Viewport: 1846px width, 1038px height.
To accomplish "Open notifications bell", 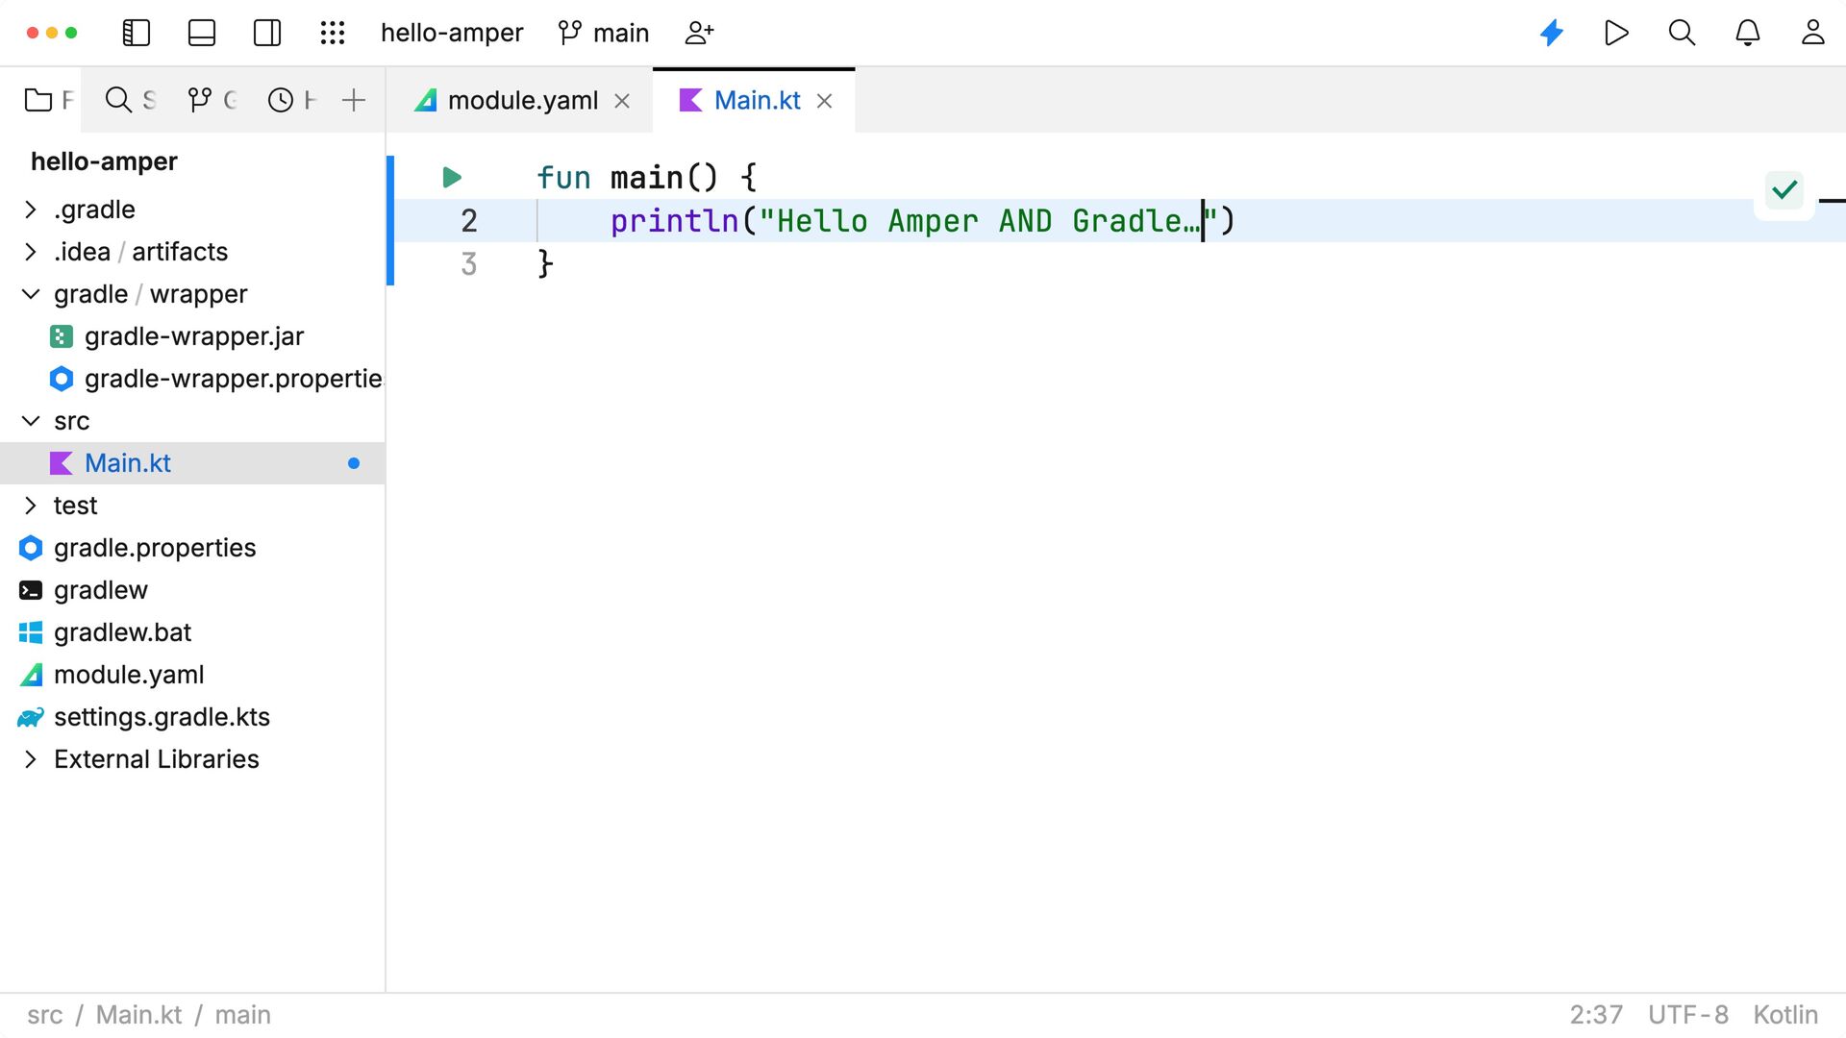I will tap(1747, 33).
